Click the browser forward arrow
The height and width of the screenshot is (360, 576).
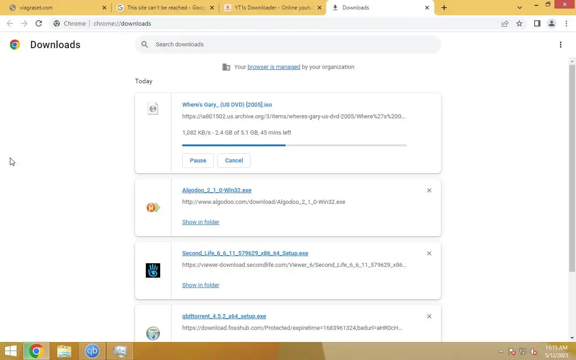(24, 23)
